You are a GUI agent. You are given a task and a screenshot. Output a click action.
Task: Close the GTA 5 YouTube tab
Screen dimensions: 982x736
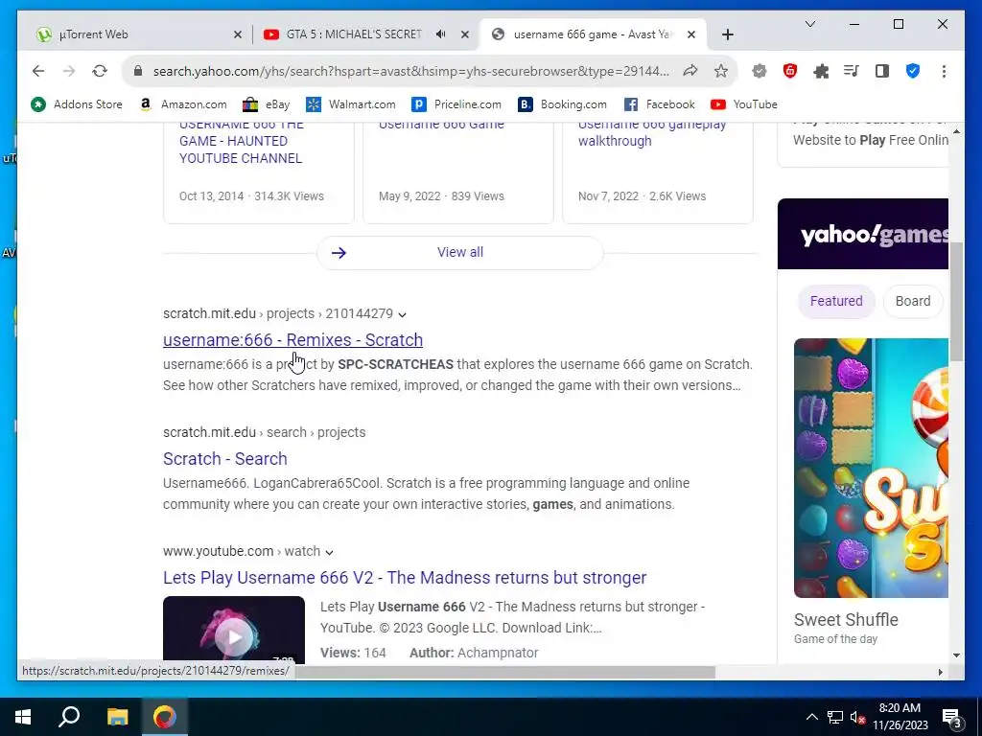point(465,34)
